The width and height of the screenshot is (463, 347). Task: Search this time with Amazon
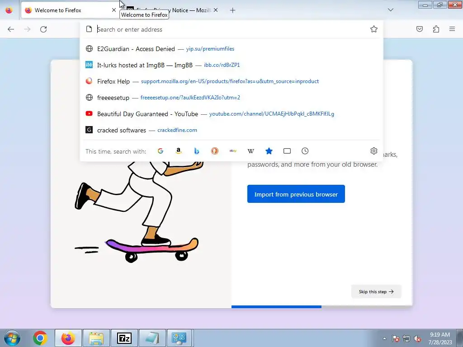click(x=178, y=151)
